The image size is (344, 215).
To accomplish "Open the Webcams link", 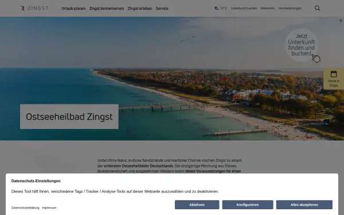I will pyautogui.click(x=267, y=9).
